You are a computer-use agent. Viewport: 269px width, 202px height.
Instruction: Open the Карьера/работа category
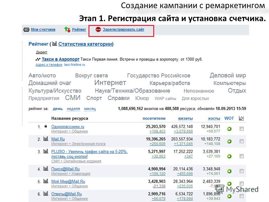pos(170,83)
